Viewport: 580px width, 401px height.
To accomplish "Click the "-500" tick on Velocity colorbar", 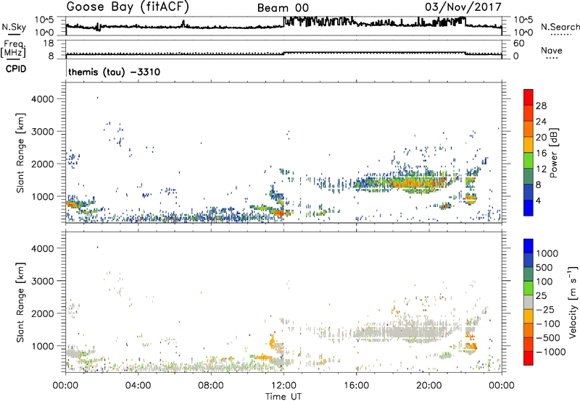I will pos(548,337).
